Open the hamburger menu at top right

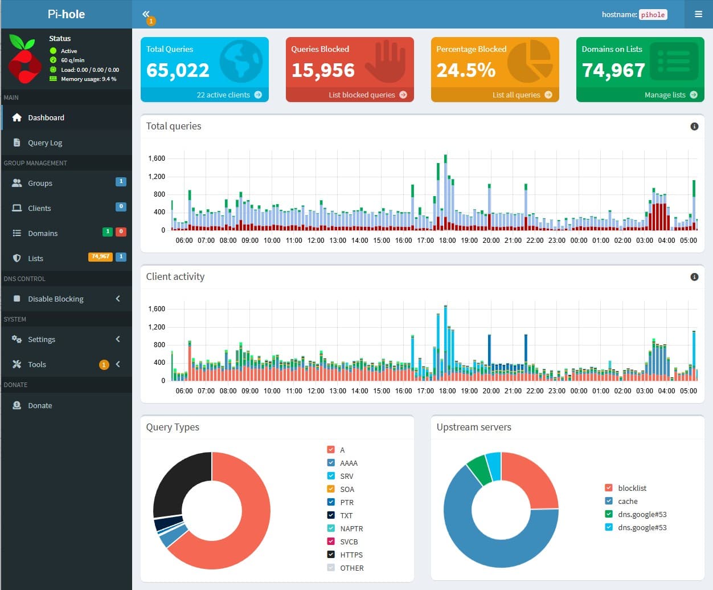tap(699, 14)
